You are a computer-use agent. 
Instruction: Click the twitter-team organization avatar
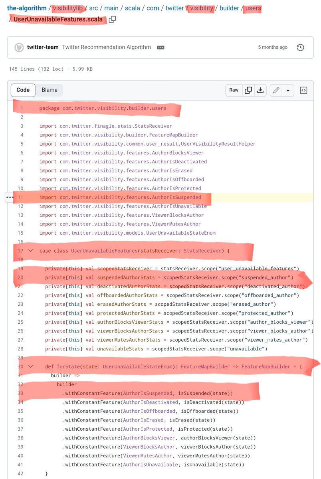pos(19,47)
